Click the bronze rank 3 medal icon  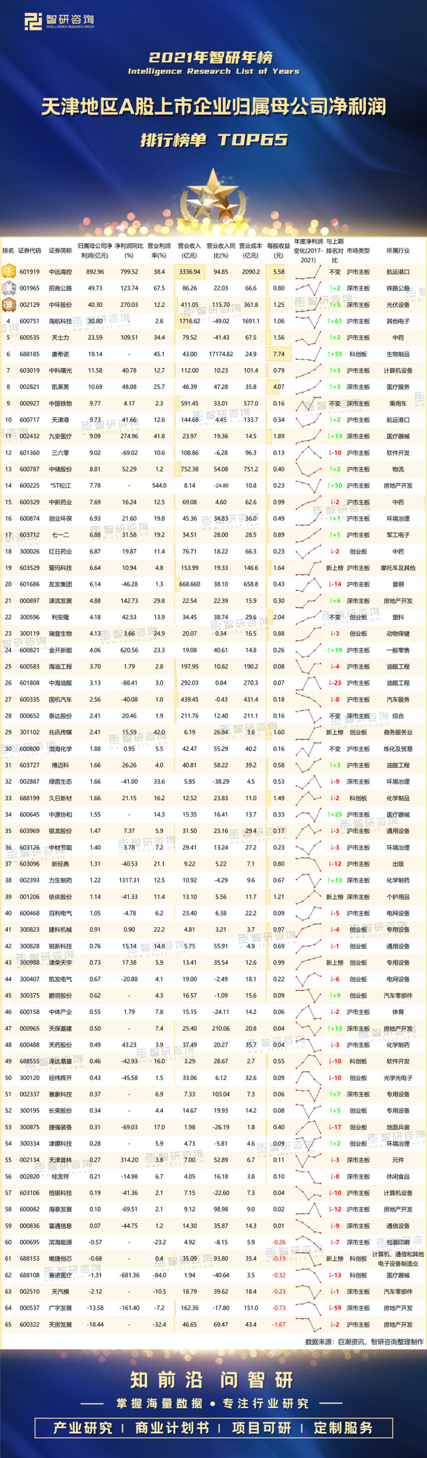(x=8, y=304)
